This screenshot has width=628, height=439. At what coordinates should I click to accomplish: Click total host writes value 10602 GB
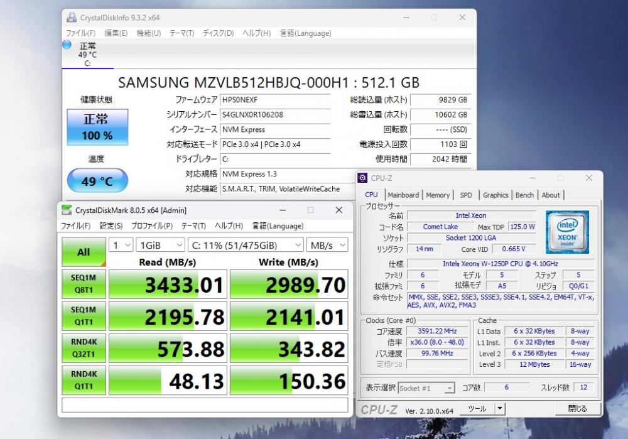(441, 114)
